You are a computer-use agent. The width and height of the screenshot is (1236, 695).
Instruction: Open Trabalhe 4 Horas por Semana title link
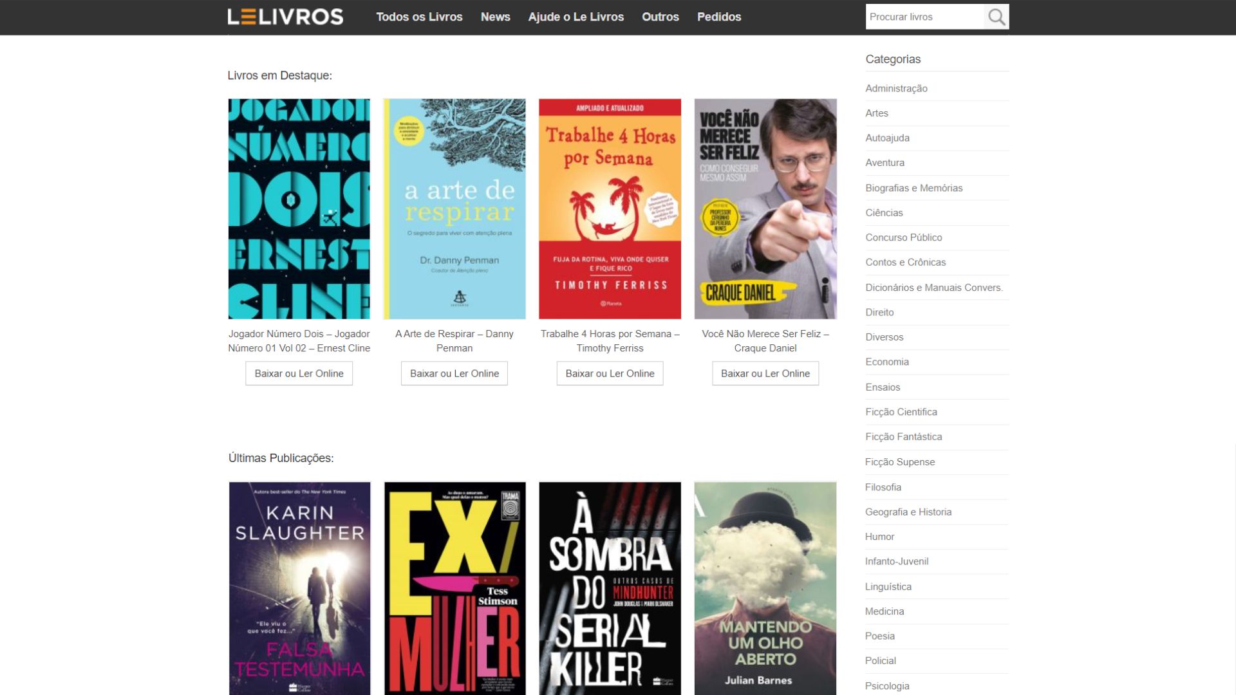(610, 341)
